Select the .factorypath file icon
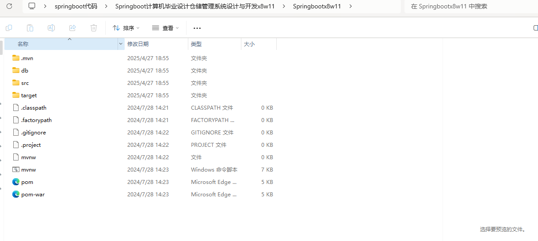This screenshot has width=538, height=241. pos(16,120)
